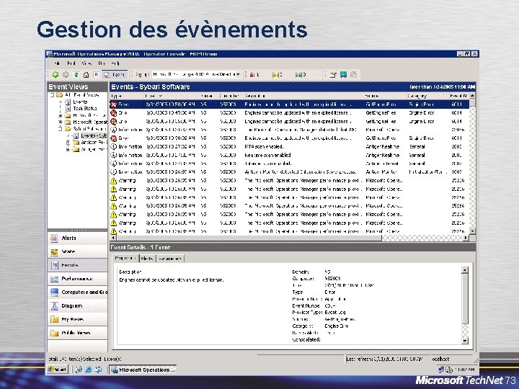Collapse the Sybari Software folder node
The image size is (519, 389).
click(61, 129)
